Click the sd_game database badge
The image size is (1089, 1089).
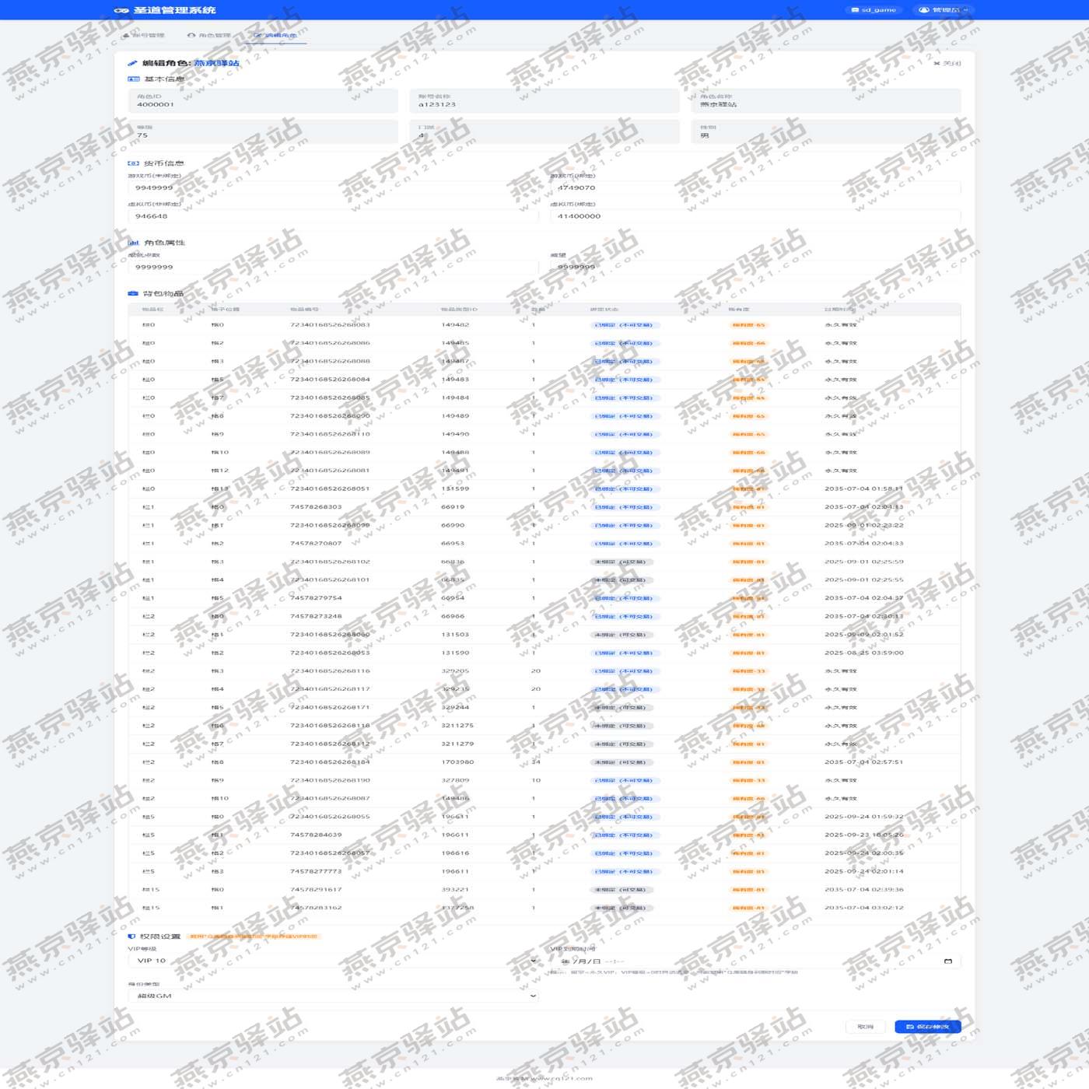pos(874,10)
